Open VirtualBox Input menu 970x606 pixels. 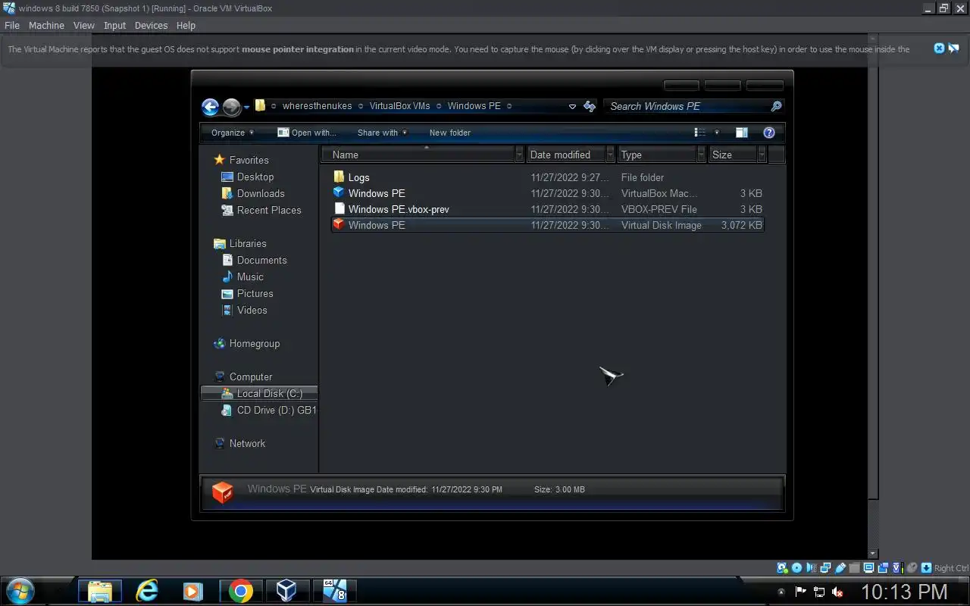[x=114, y=25]
